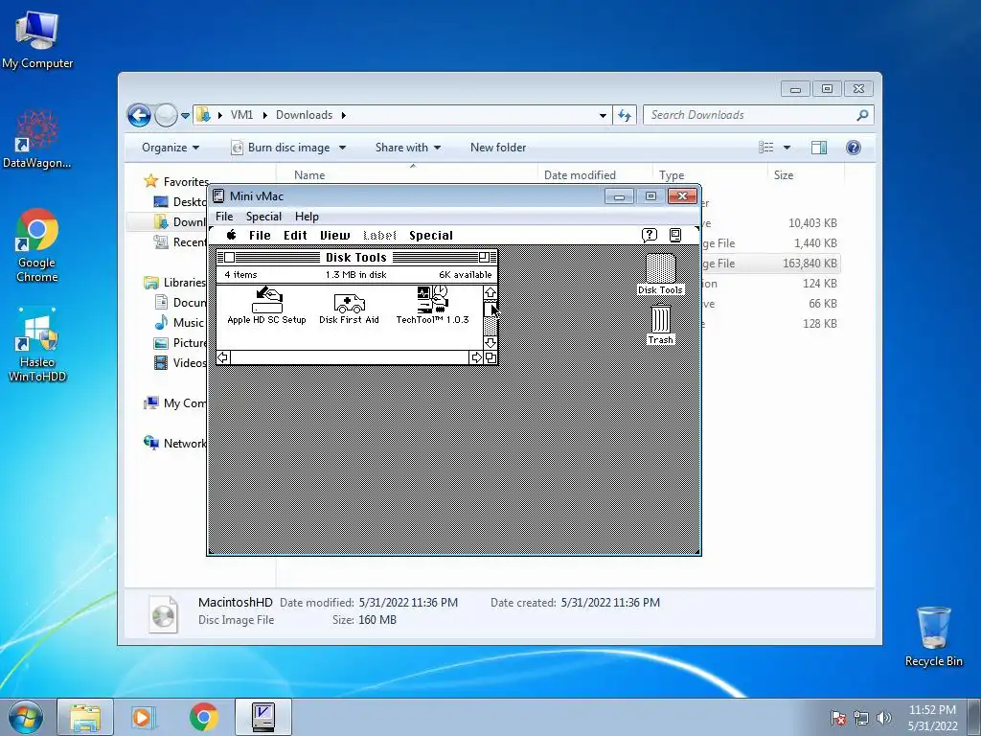Open recent pages dropdown next to forward button
The height and width of the screenshot is (736, 981).
click(x=185, y=115)
